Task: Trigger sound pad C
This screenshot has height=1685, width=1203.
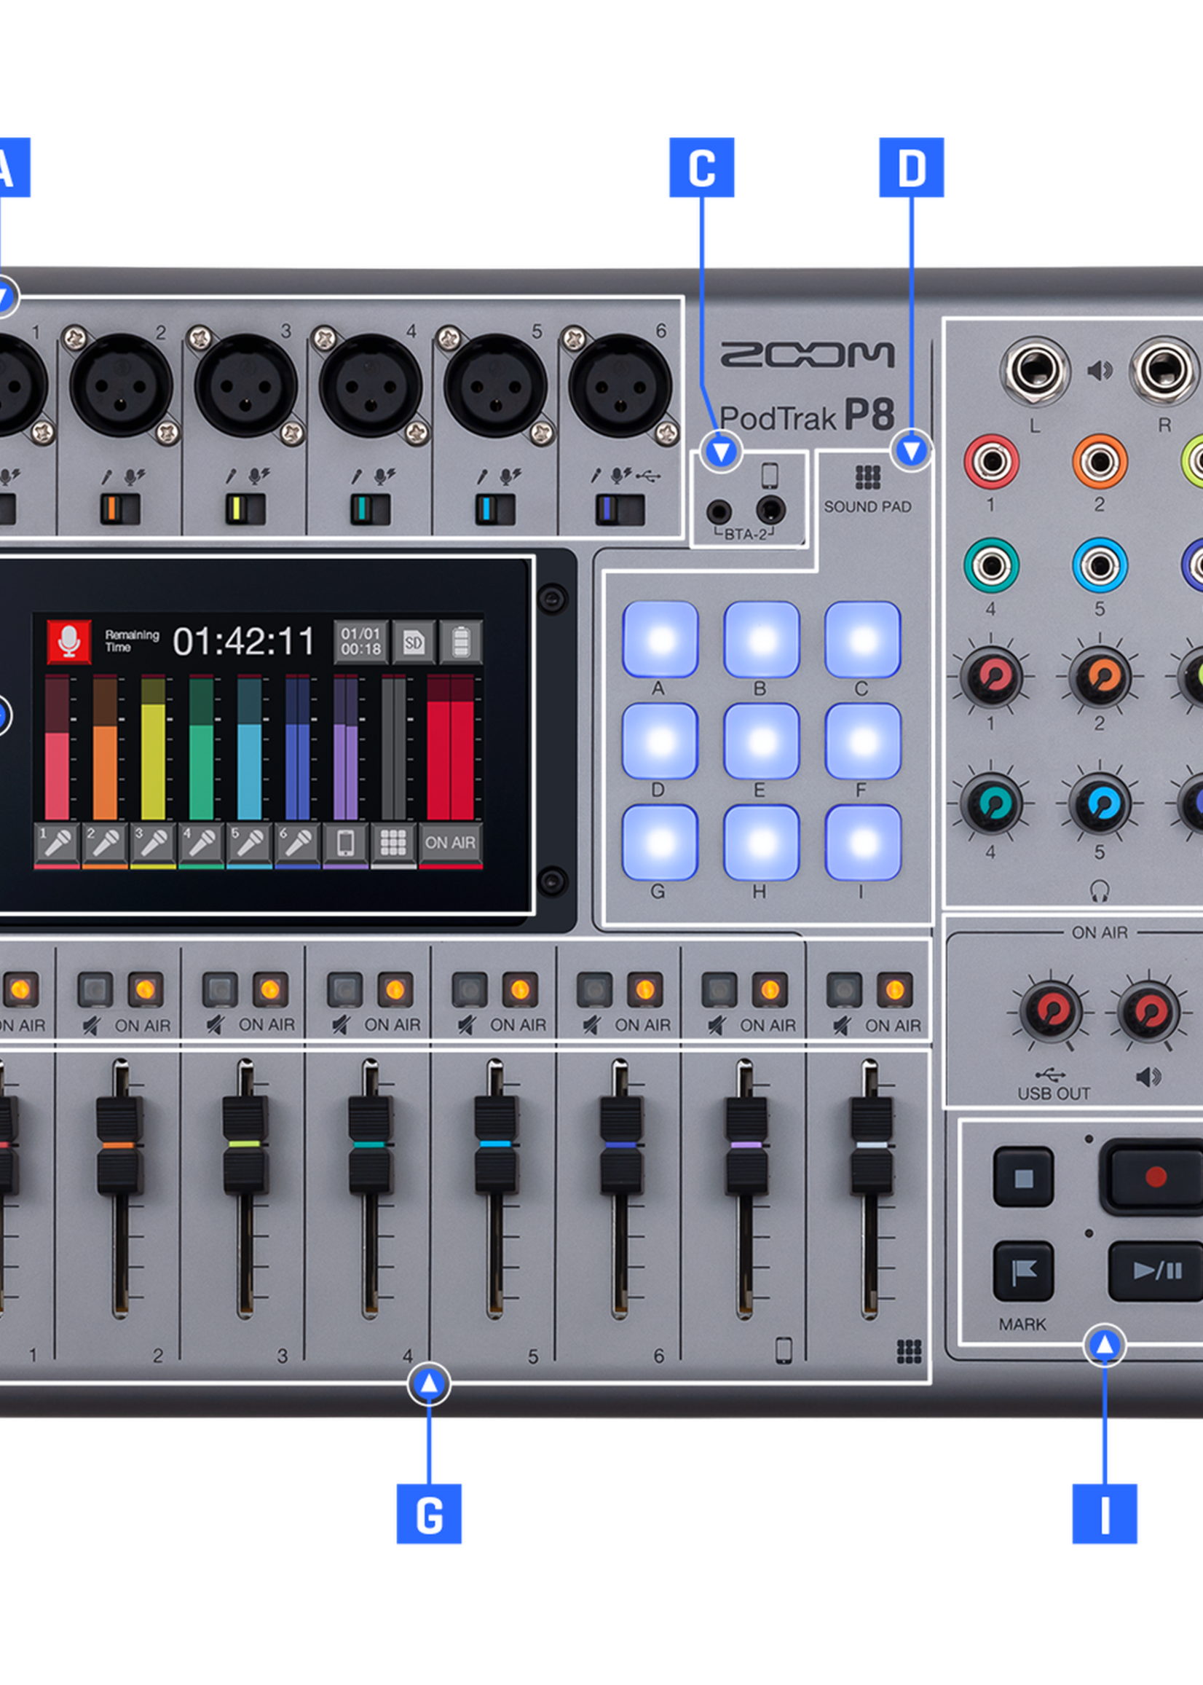Action: [863, 640]
